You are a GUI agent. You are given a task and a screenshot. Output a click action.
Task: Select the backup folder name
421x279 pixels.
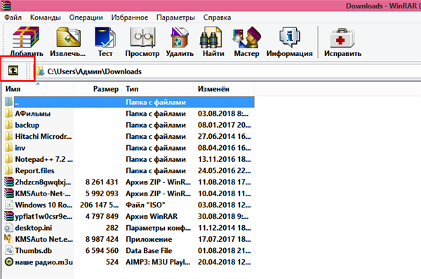tap(27, 125)
